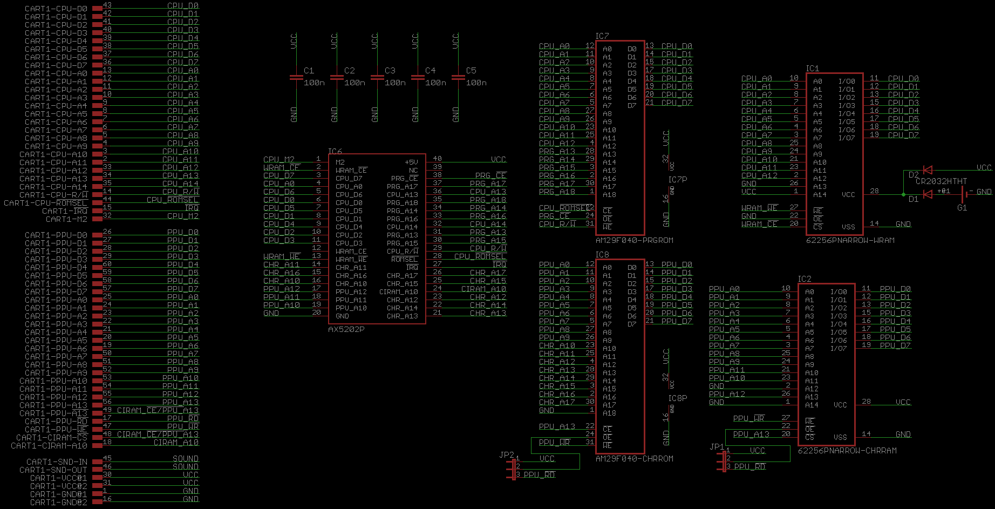Screen dimensions: 995x509
Task: Click the IC8P power symbol label
Action: point(678,398)
